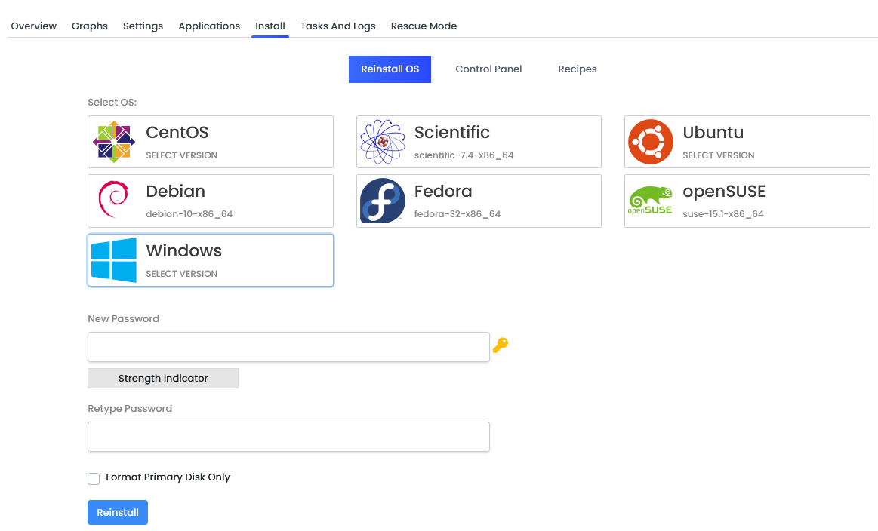Image resolution: width=878 pixels, height=531 pixels.
Task: Go to the Settings tab
Action: coord(143,26)
